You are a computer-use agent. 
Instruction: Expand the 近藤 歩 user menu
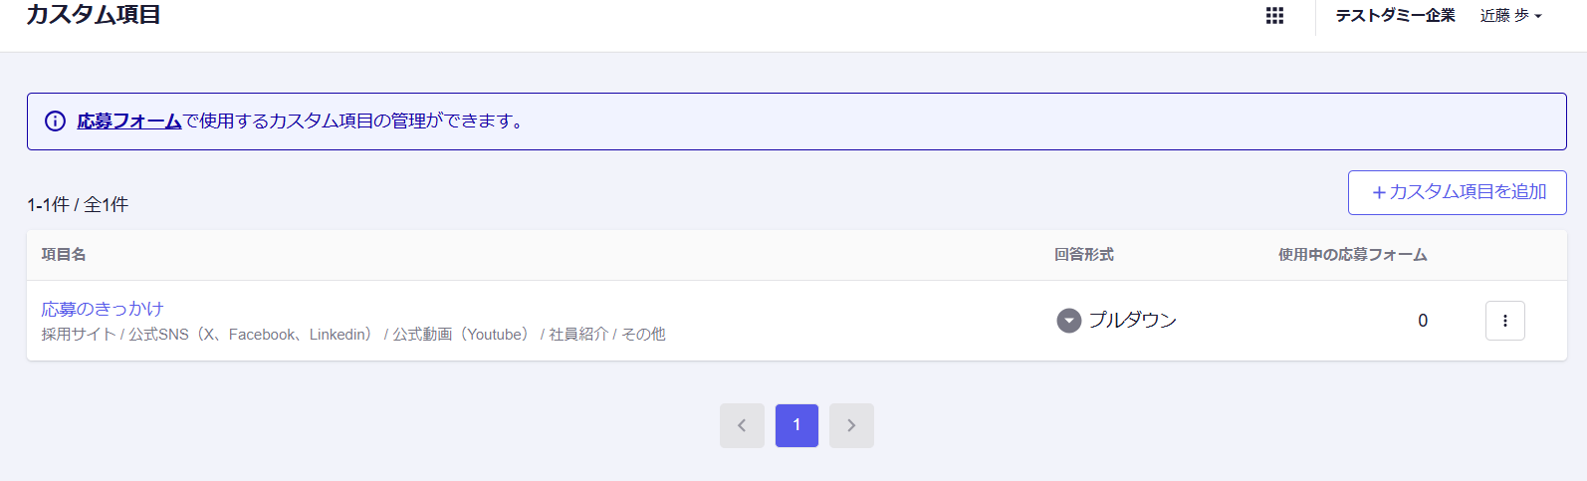(1510, 16)
